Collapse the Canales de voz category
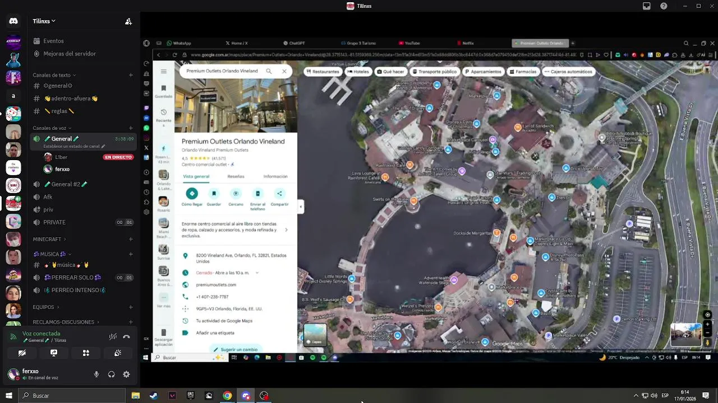This screenshot has height=403, width=718. click(x=52, y=128)
